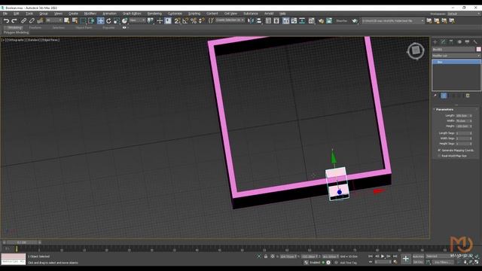The height and width of the screenshot is (271, 482).
Task: Click the Play Animation button
Action: [x=383, y=256]
